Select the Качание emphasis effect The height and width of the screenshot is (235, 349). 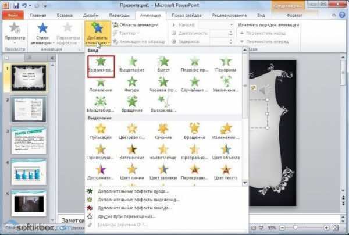click(x=163, y=131)
